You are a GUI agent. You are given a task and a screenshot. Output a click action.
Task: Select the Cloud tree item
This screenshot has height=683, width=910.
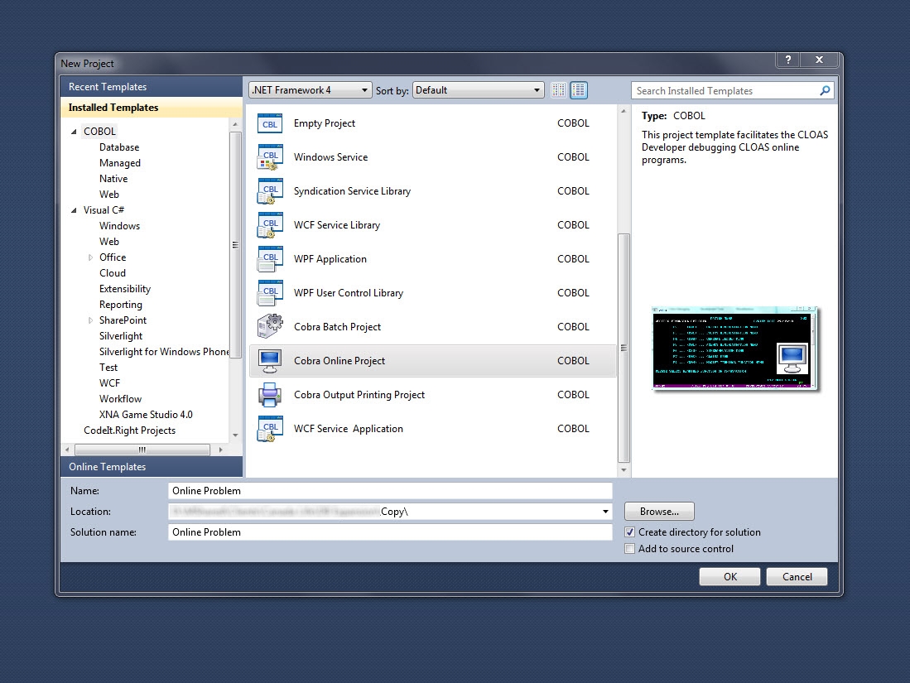click(112, 272)
